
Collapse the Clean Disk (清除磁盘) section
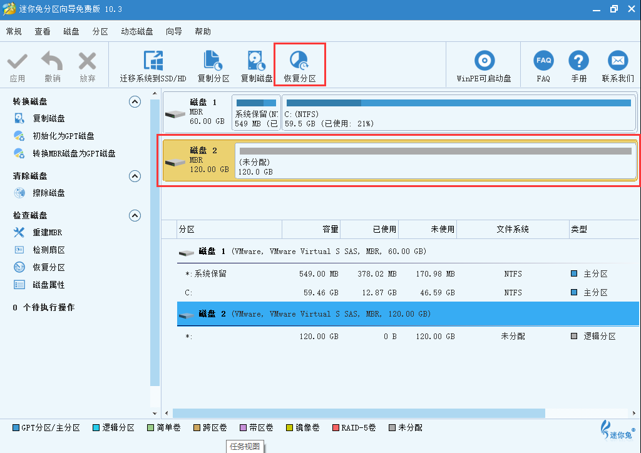point(135,176)
